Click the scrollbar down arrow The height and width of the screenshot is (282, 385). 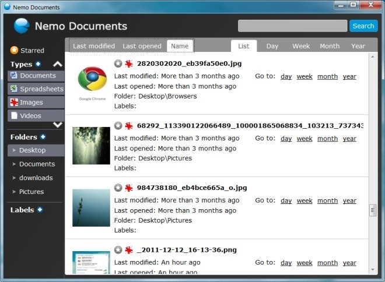pos(373,270)
